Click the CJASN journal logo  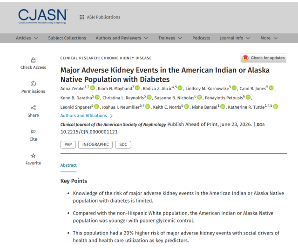[x=42, y=16]
